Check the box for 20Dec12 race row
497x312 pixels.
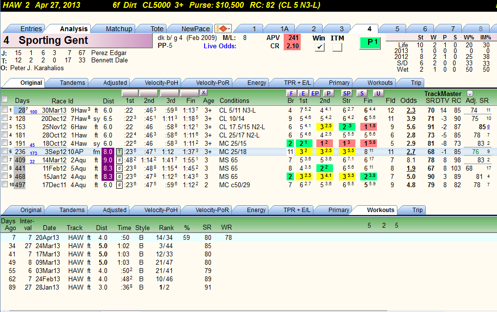tap(5, 118)
